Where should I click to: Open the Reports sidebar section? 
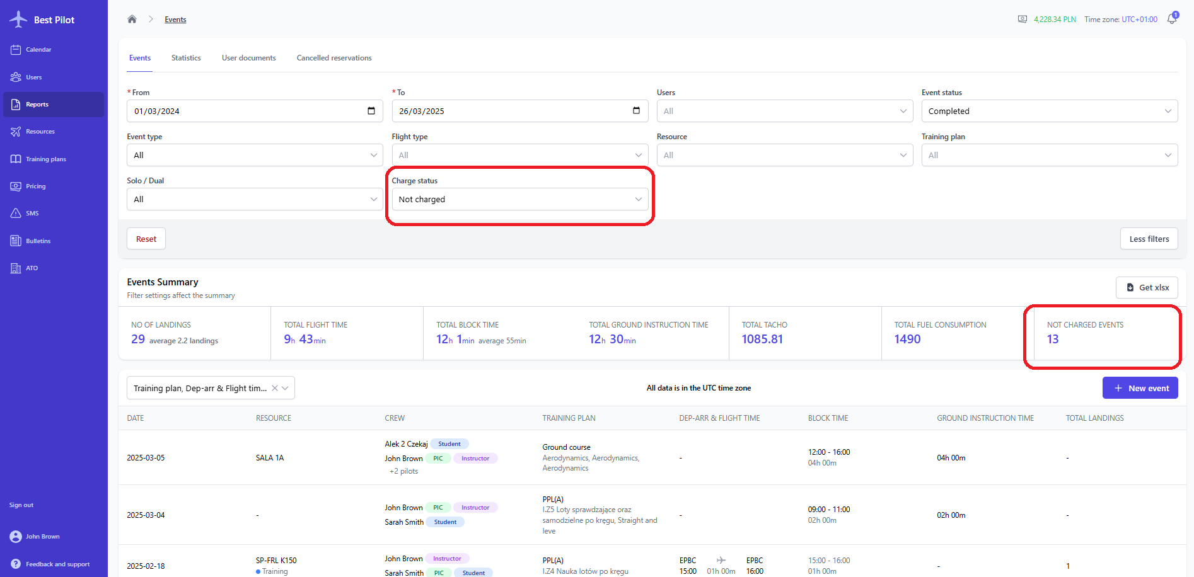[x=54, y=105]
